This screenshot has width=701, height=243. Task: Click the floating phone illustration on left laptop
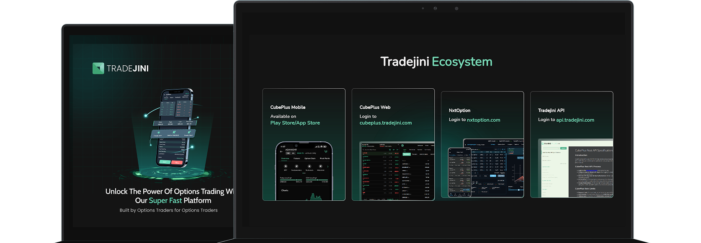click(x=174, y=128)
